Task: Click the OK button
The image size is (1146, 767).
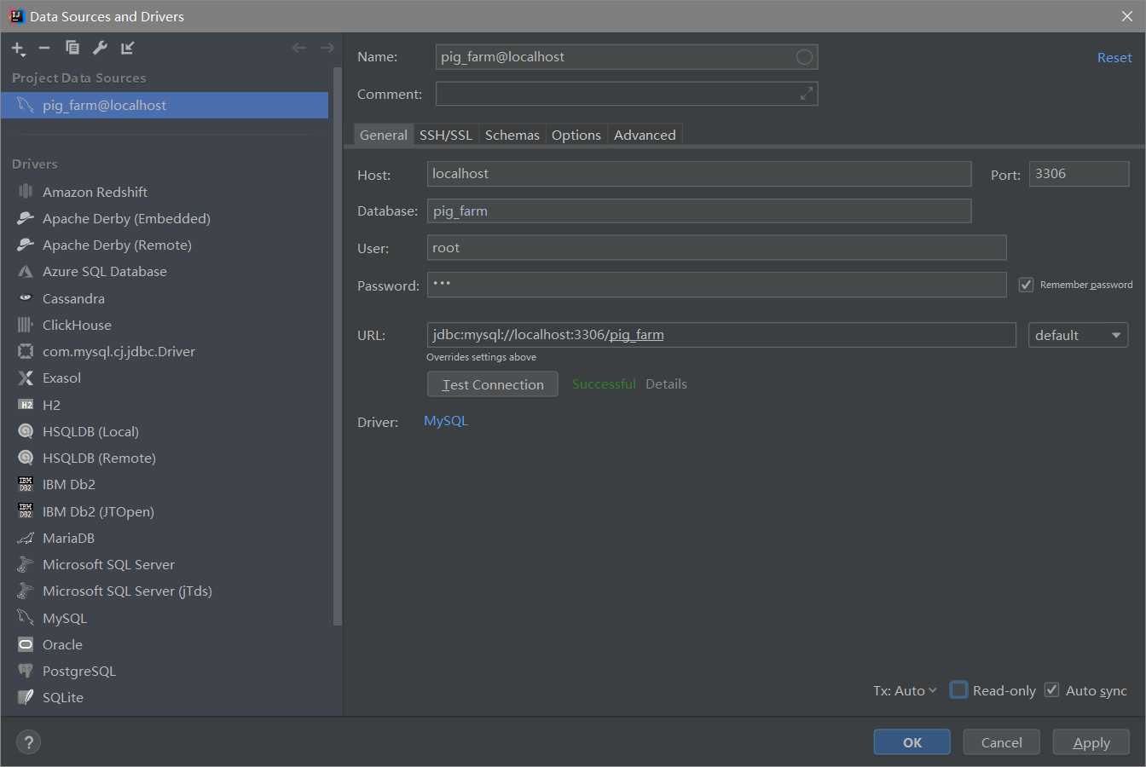Action: [912, 742]
